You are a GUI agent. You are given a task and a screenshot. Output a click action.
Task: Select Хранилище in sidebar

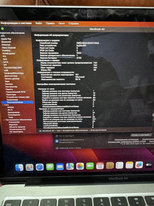coord(12,100)
